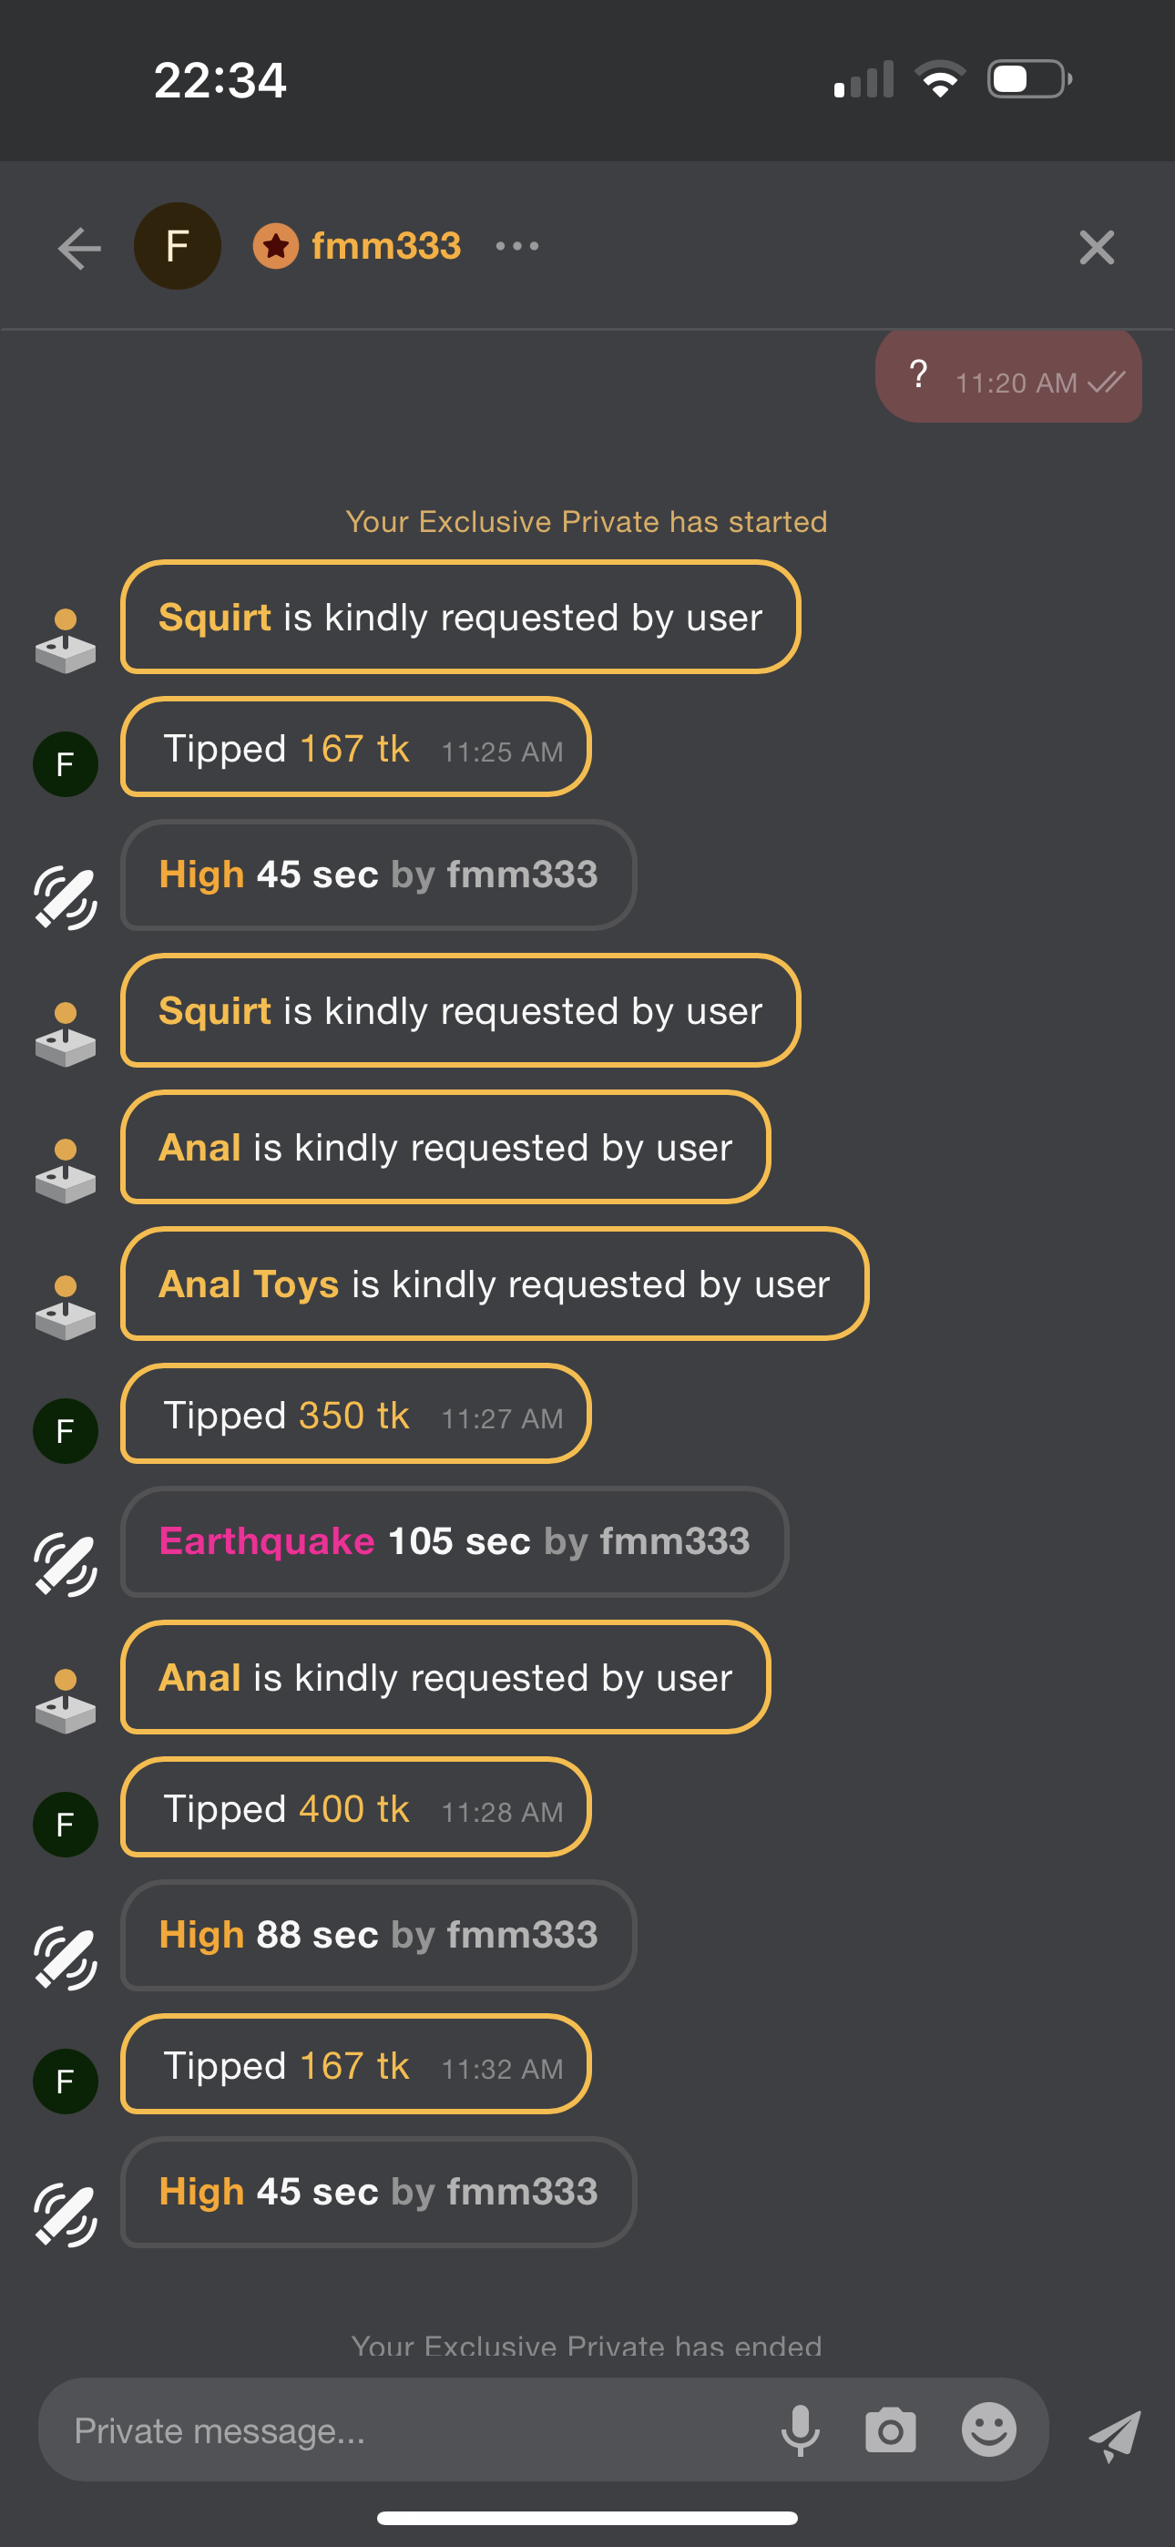Tap the microphone icon to record voice
The image size is (1175, 2547).
coord(800,2429)
